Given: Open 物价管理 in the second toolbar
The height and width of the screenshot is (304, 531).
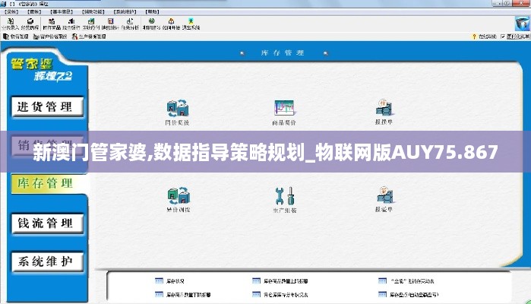Looking at the screenshot, I should coord(16,36).
